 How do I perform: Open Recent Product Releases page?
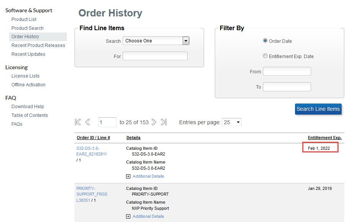(x=38, y=45)
